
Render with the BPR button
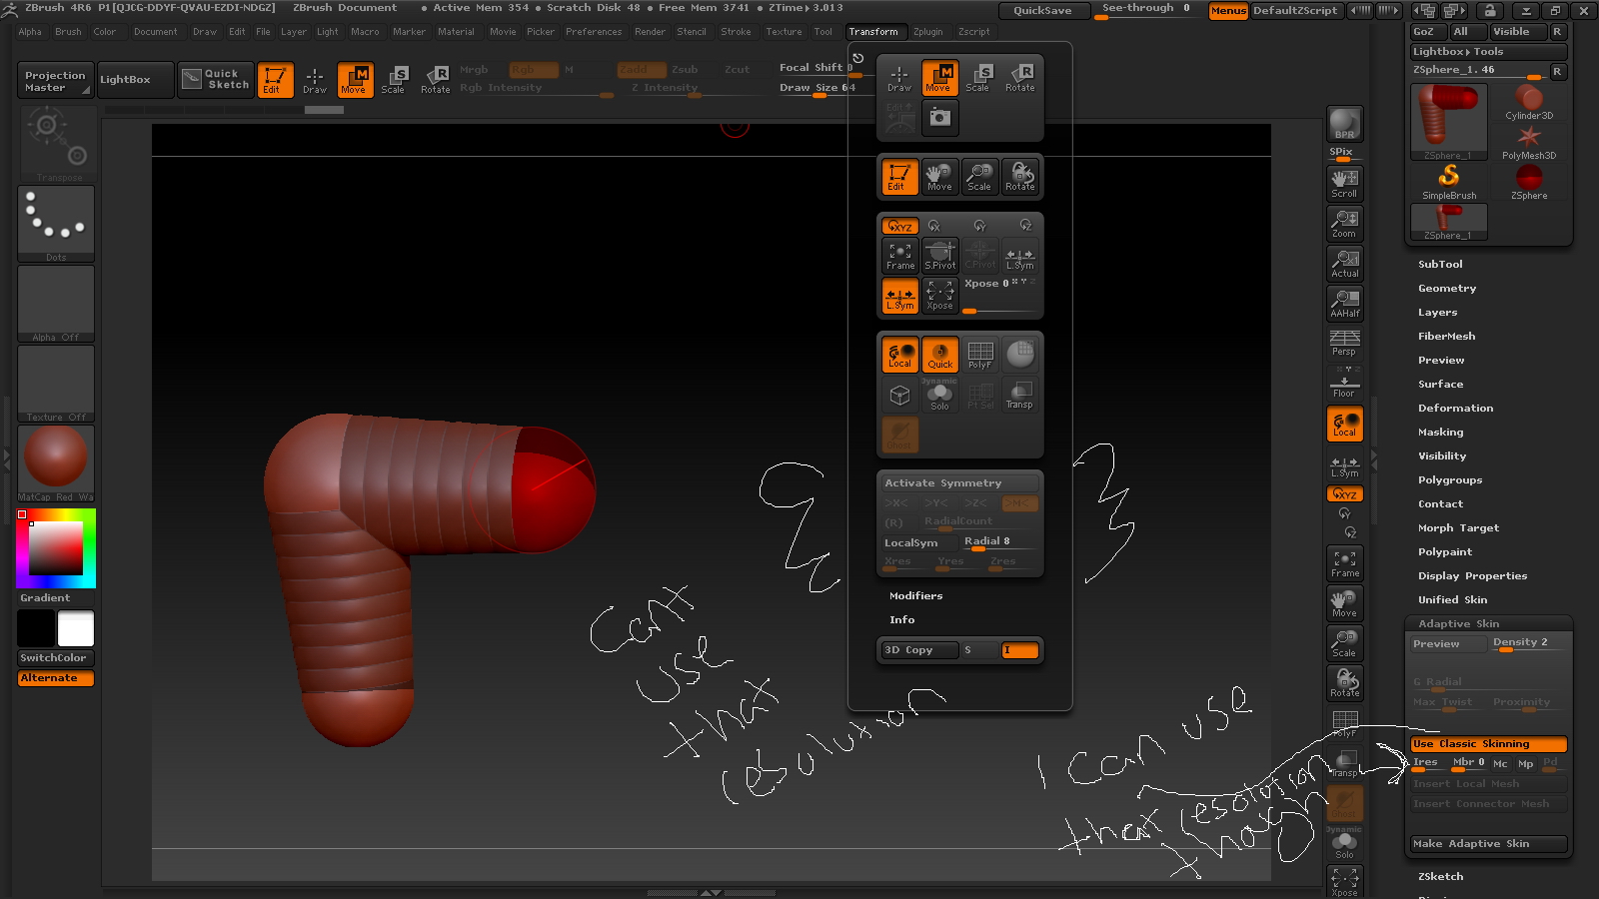pyautogui.click(x=1344, y=124)
